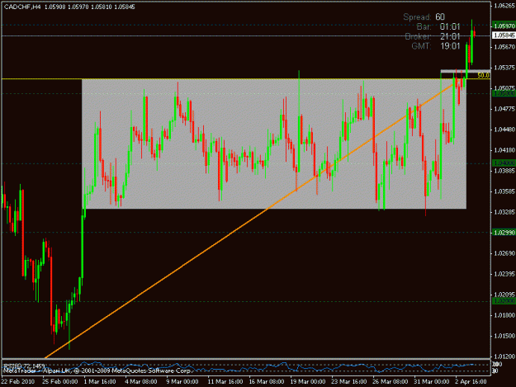The height and width of the screenshot is (387, 516).
Task: Click the 4 Mar 08:00 date label
Action: pos(141,381)
